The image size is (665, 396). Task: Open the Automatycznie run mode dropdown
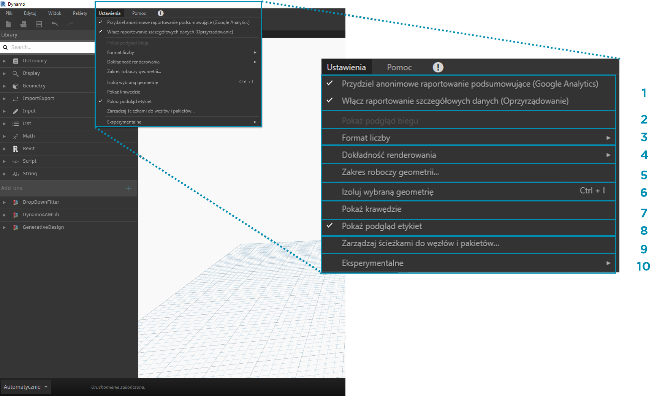click(26, 387)
